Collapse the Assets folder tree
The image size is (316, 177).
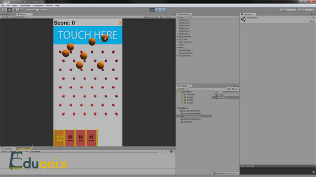pos(178,108)
